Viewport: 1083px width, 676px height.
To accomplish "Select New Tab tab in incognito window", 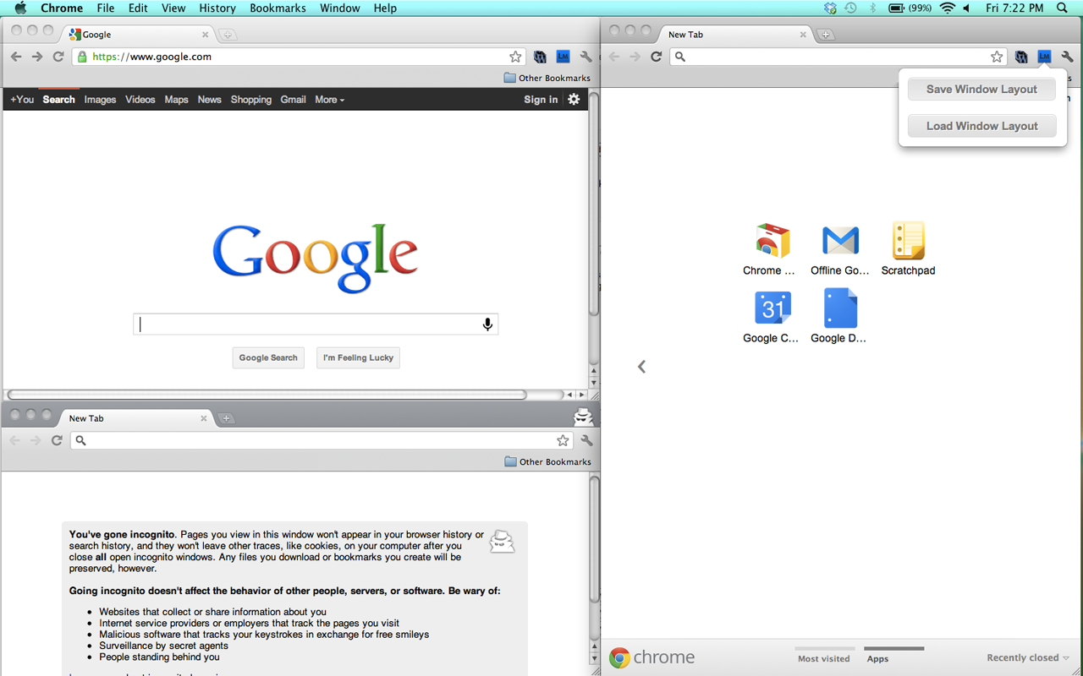I will (x=134, y=418).
